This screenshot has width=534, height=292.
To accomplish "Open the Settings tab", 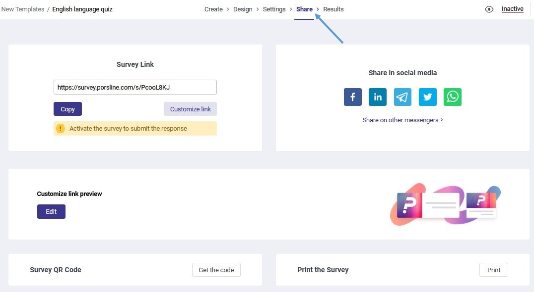I will coord(274,9).
